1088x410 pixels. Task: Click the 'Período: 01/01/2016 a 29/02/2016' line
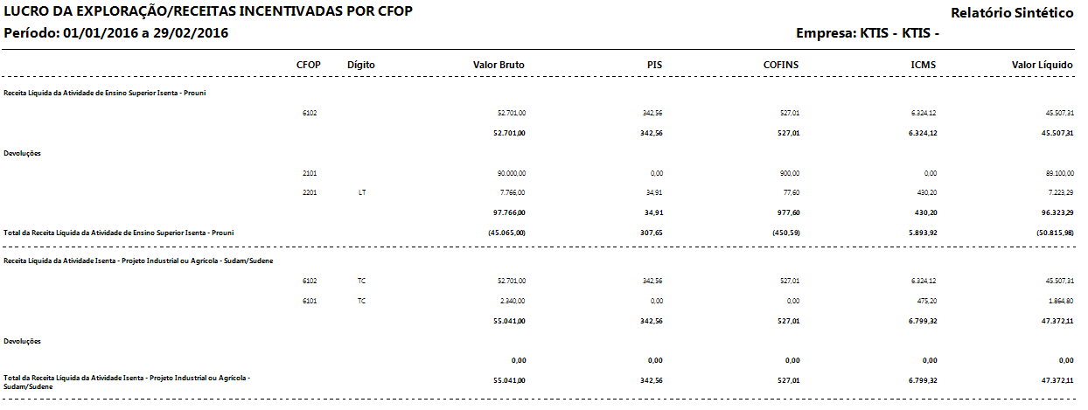[116, 34]
